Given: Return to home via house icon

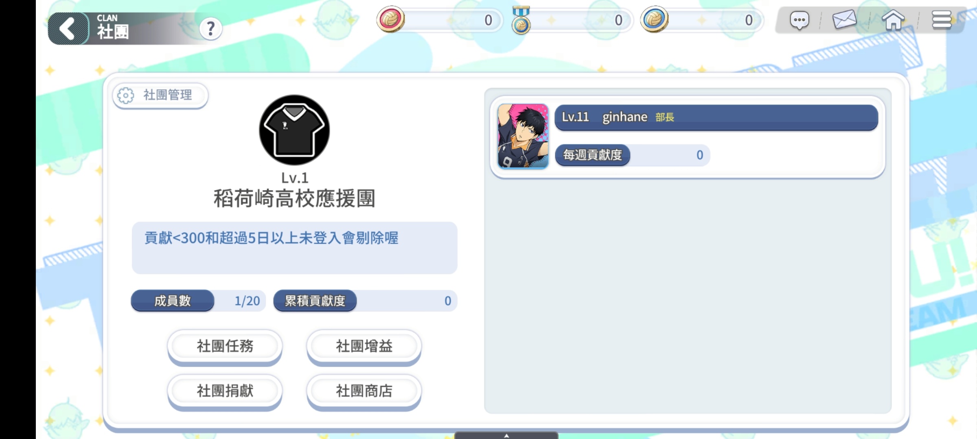Looking at the screenshot, I should pyautogui.click(x=893, y=20).
